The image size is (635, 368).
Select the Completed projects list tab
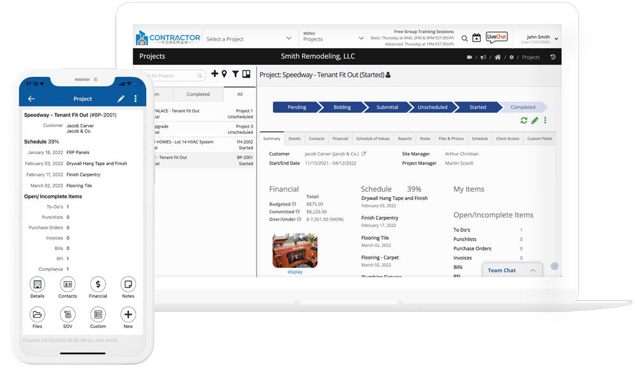[198, 94]
